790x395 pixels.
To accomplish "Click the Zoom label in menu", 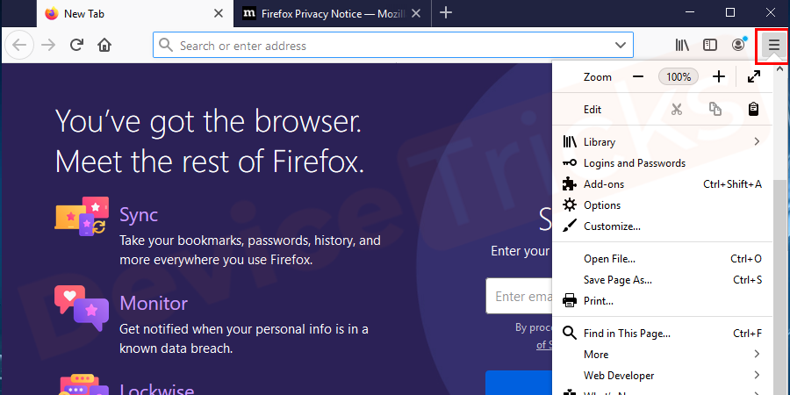I will pyautogui.click(x=598, y=77).
